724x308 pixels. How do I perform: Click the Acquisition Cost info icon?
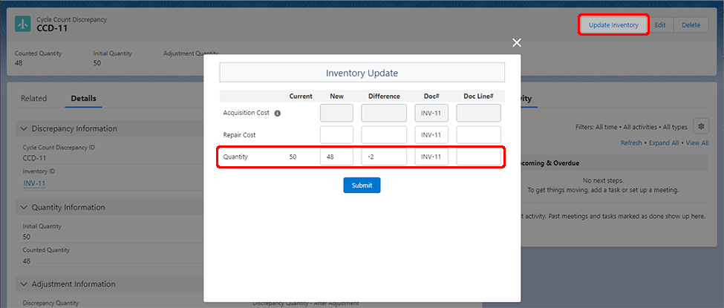pos(278,114)
